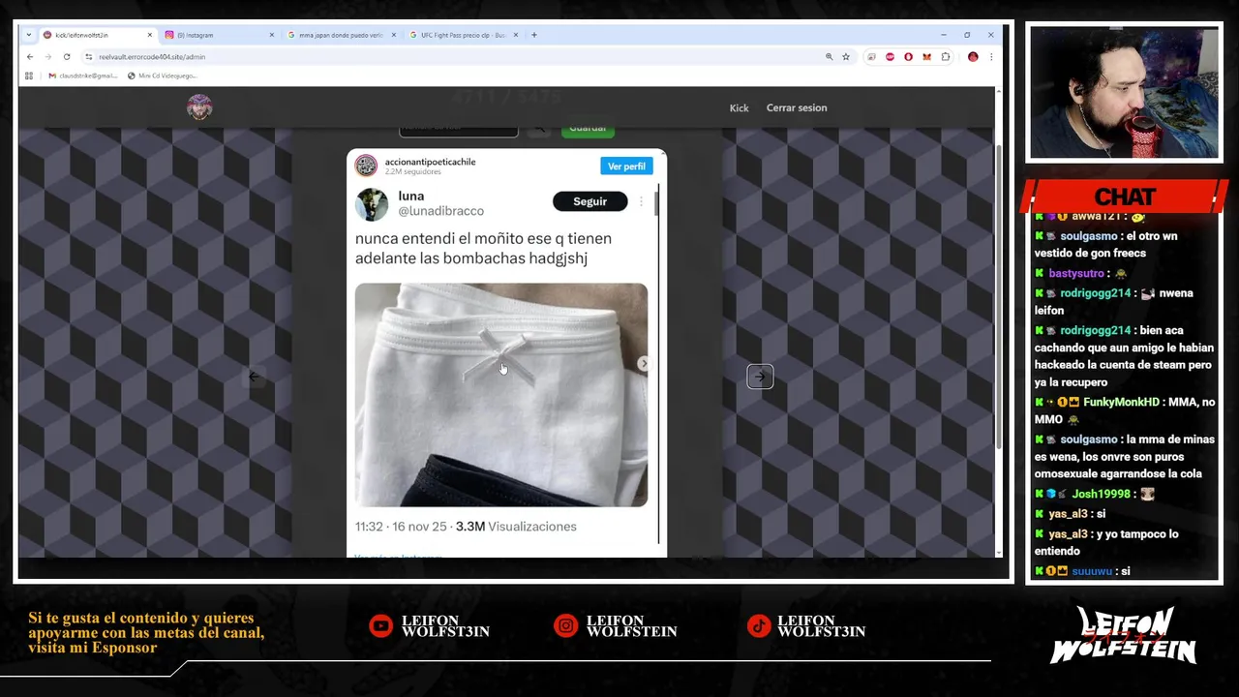Switch to the mma japan search tab
This screenshot has height=697, width=1239.
point(341,35)
